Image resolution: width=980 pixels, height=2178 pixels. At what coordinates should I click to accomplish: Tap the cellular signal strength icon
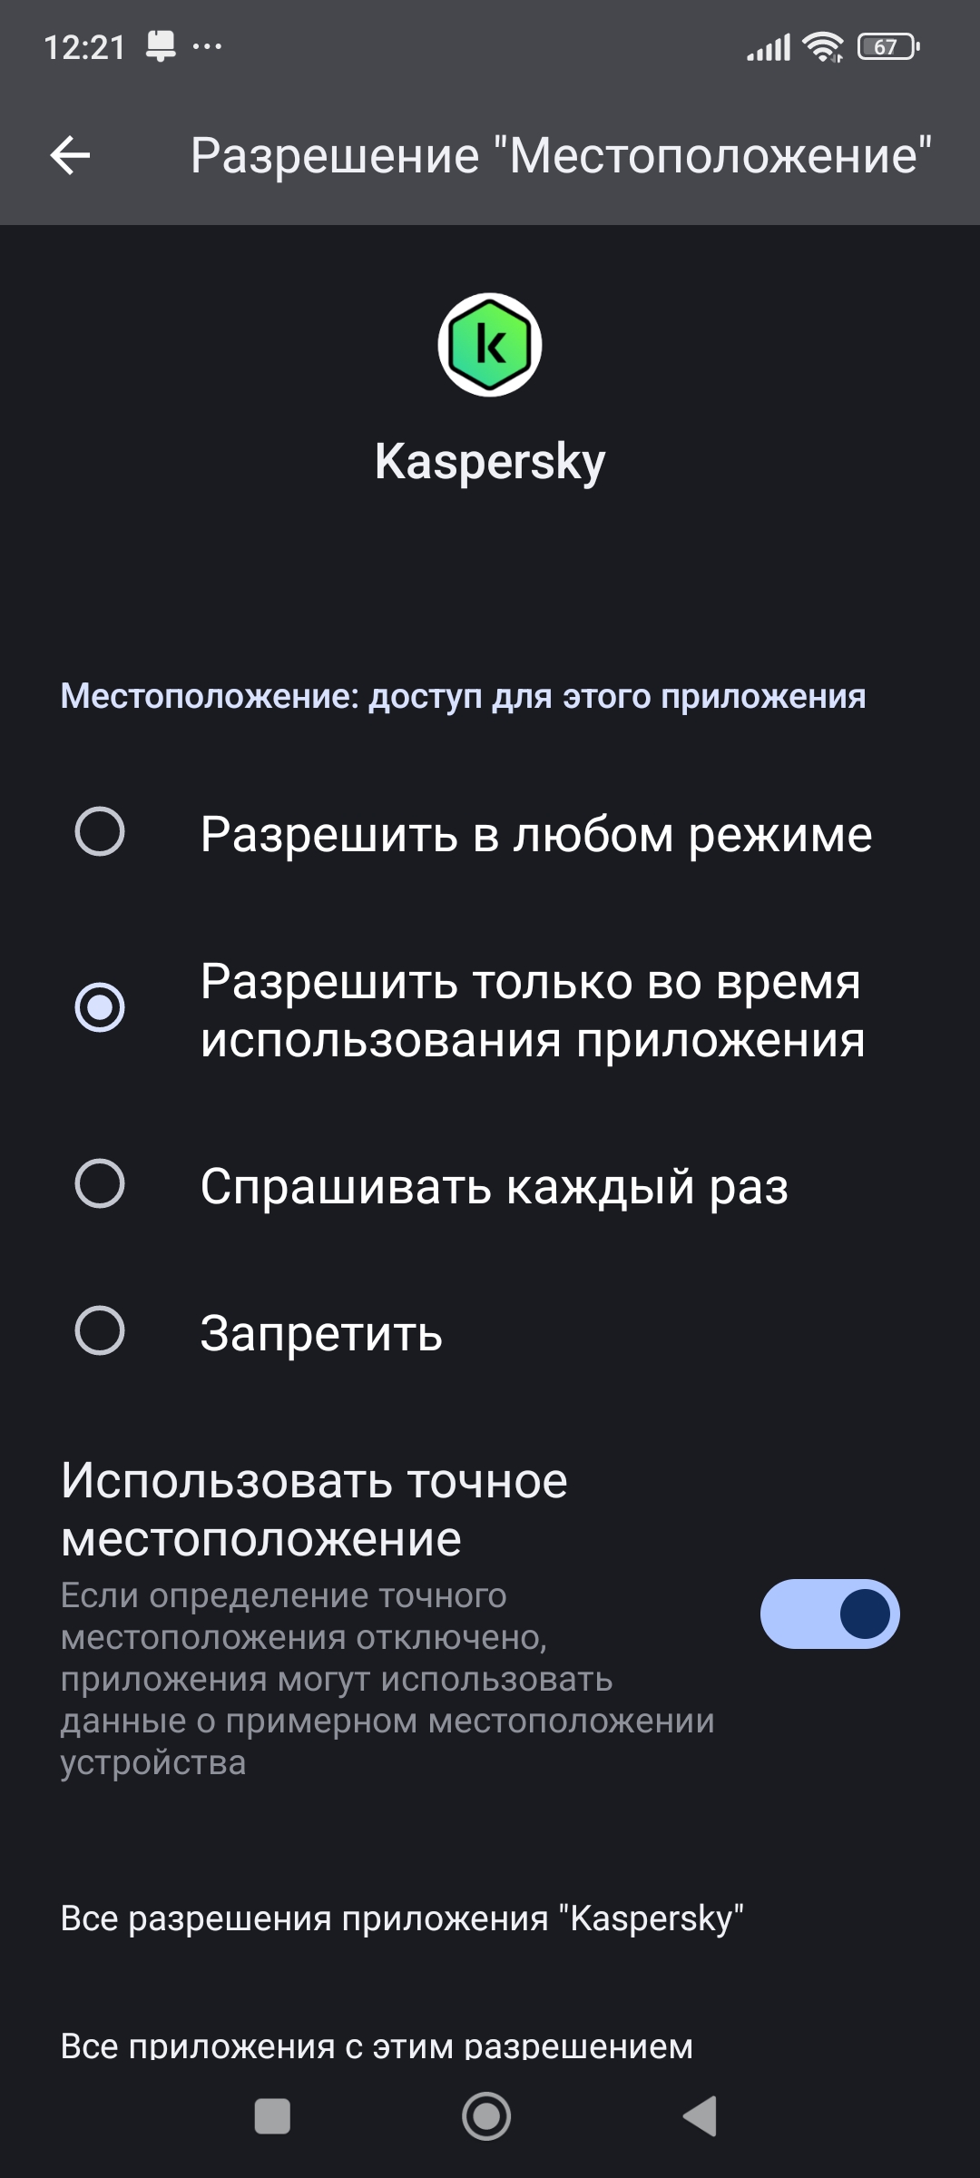(x=769, y=46)
